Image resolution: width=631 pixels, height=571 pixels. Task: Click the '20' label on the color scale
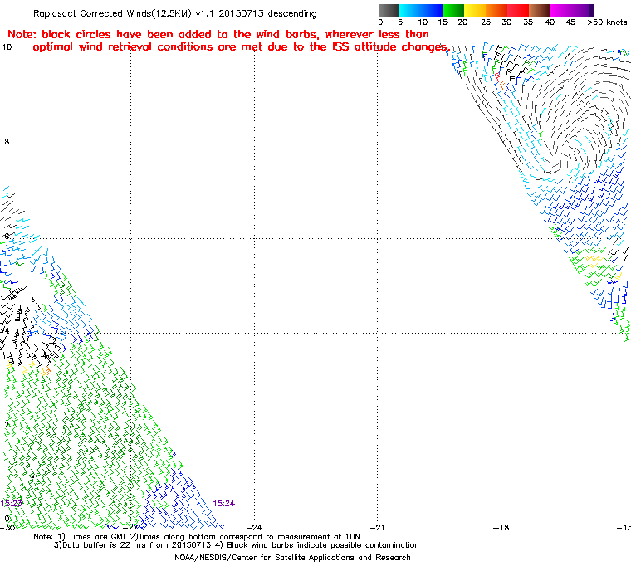pyautogui.click(x=462, y=22)
